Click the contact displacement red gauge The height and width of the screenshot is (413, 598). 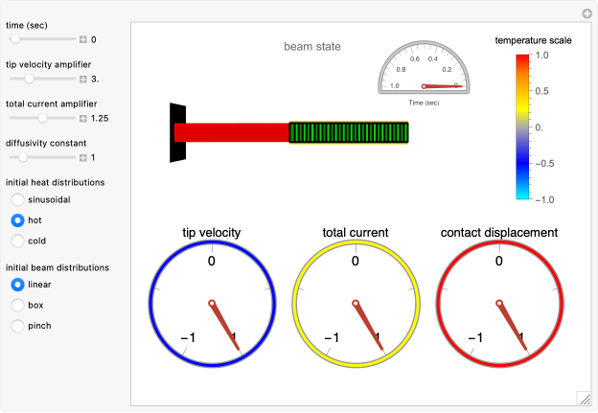click(499, 304)
